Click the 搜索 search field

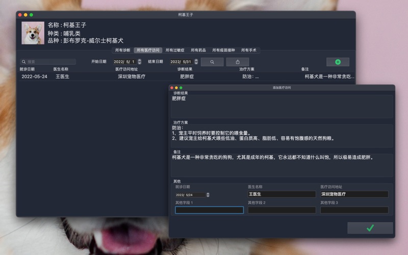pyautogui.click(x=48, y=62)
